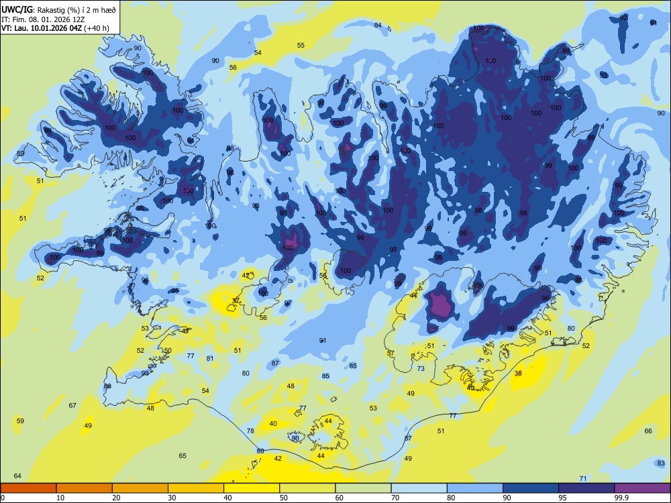Viewport: 671px width, 503px height.
Task: Click the 'UWC/IG: Rakastig (%) í 2 m hæð' title
Action: coord(58,9)
